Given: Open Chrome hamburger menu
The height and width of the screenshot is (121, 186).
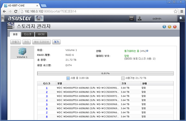Looking at the screenshot, I should (182, 11).
